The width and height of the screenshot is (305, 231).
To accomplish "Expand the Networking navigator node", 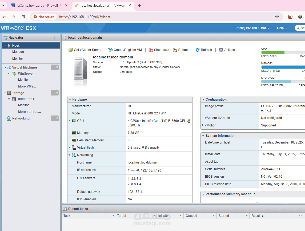I will click(x=5, y=118).
